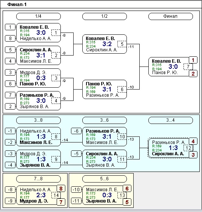This screenshot has width=202, height=212.
Task: Click the red place 1 badge
Action: coord(193,60)
